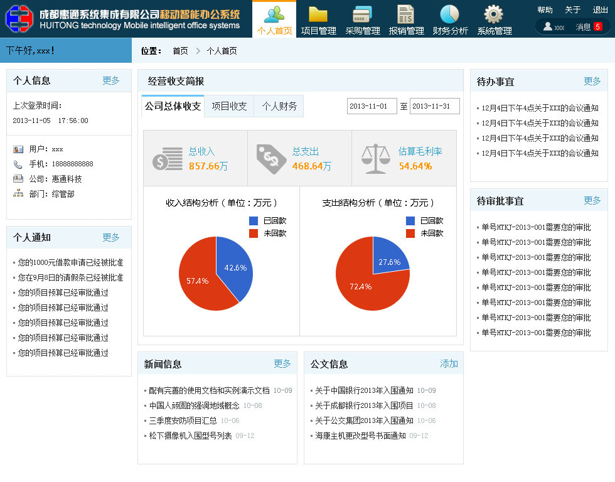Open the 报销管理 module icon

coord(405,14)
